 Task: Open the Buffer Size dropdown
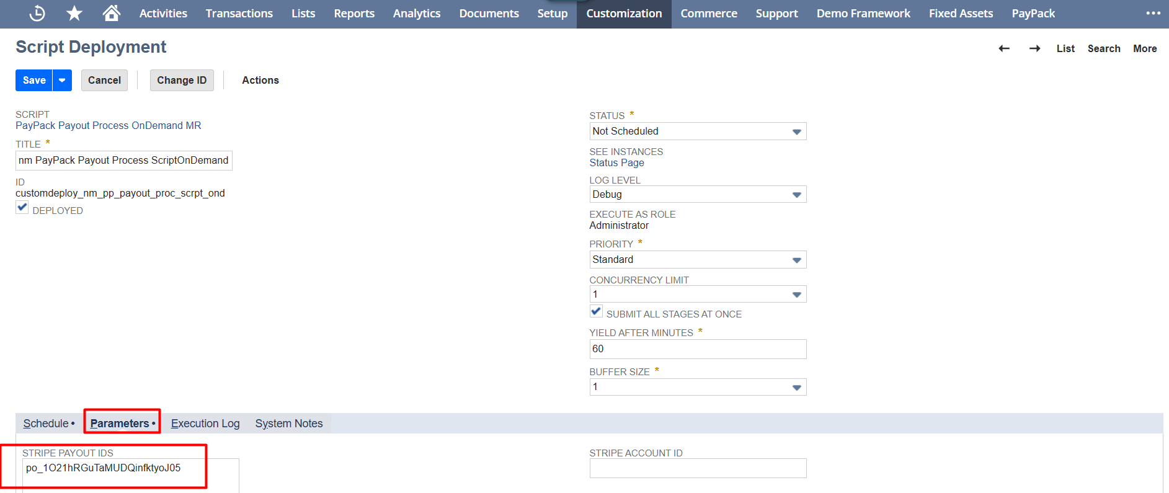point(698,387)
